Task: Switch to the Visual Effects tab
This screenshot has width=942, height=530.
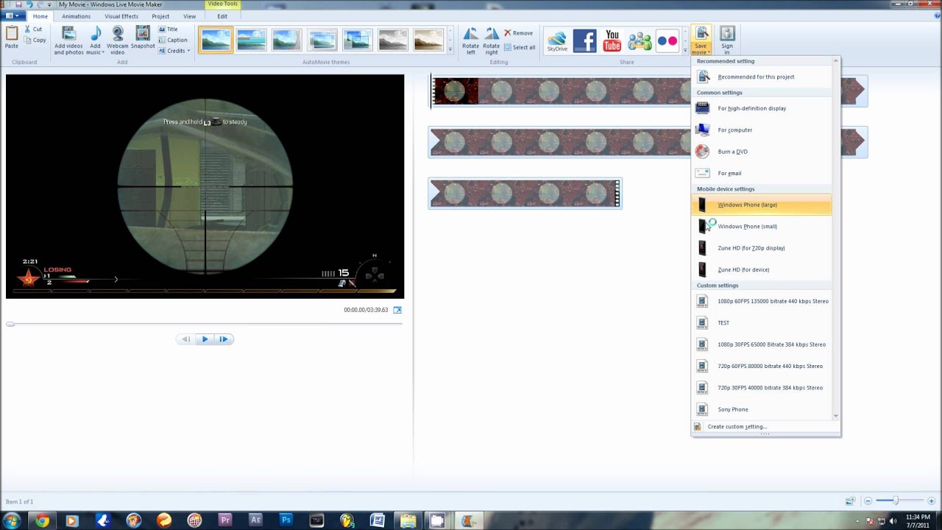Action: [121, 16]
